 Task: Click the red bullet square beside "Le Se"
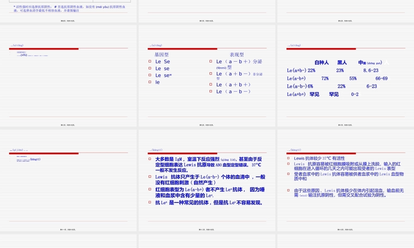[149, 62]
